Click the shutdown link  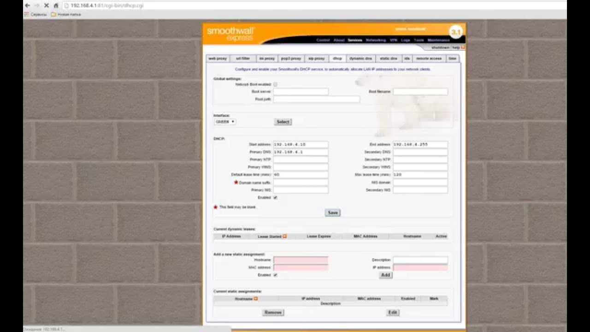[x=440, y=47]
